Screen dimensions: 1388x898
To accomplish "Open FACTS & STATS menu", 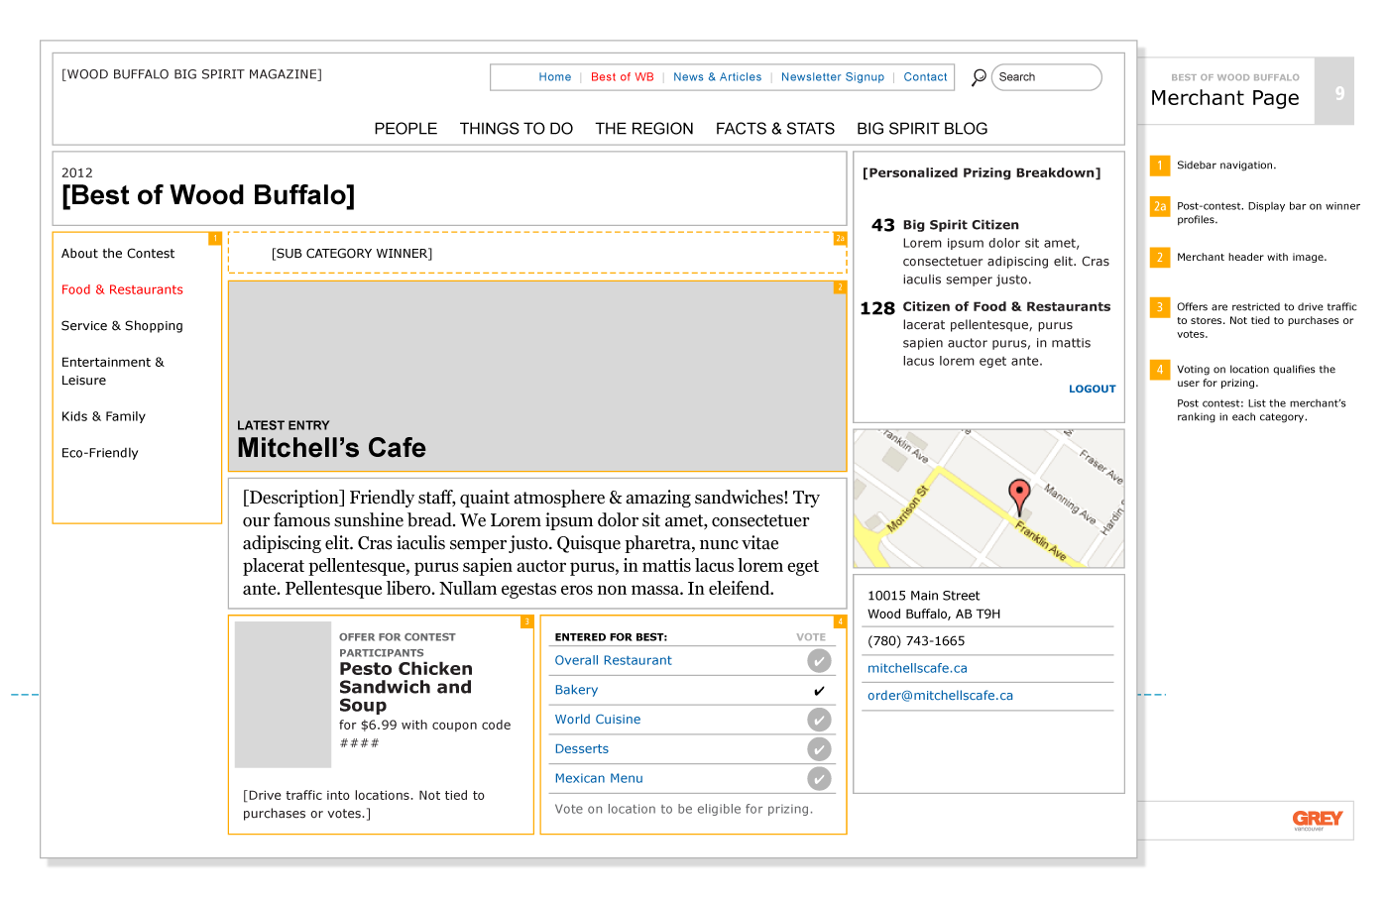I will click(775, 129).
